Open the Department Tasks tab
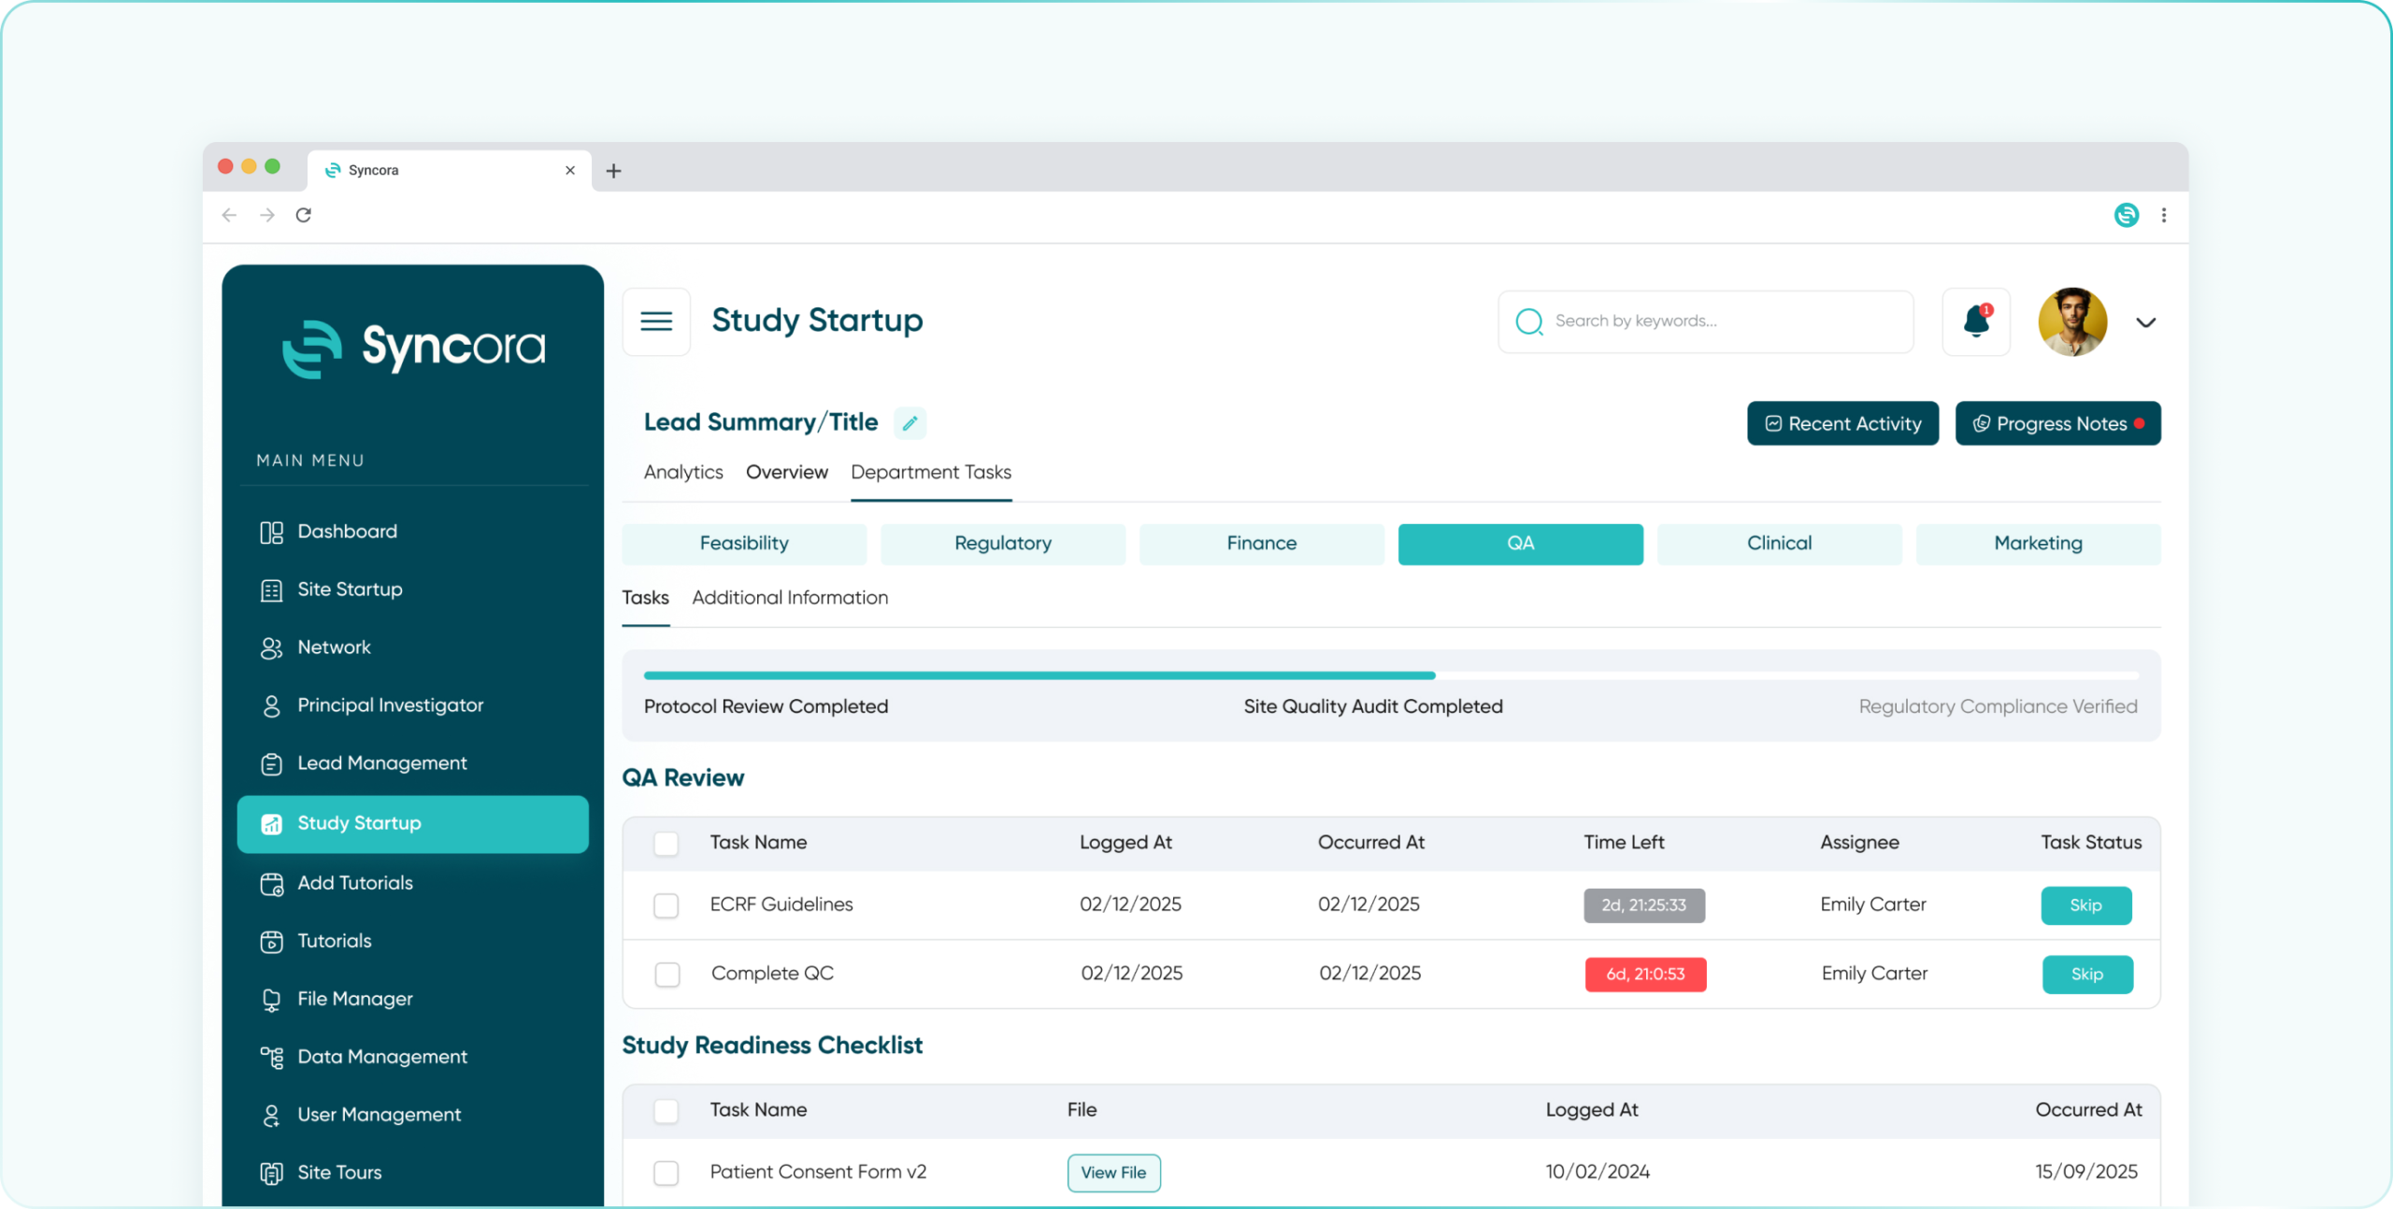 [931, 472]
